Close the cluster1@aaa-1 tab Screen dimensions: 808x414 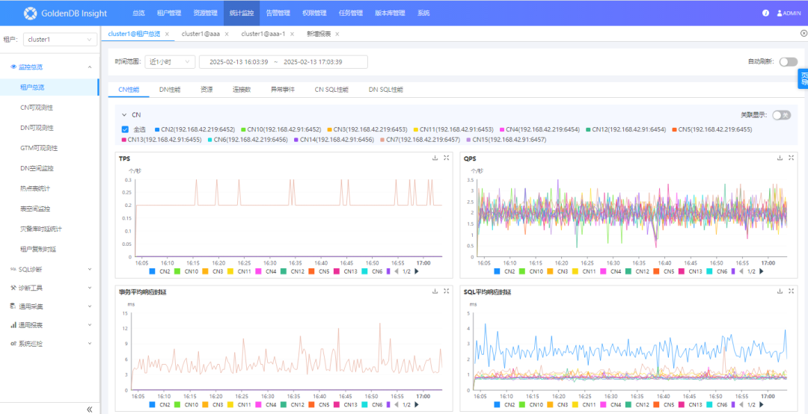point(293,34)
